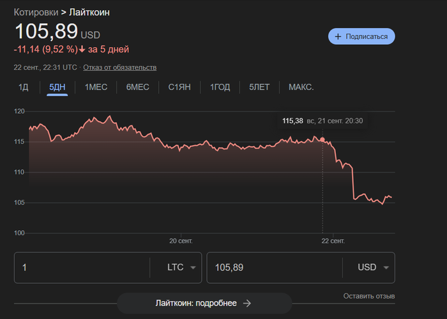
Task: Click the Котировки breadcrumb link
Action: [x=36, y=12]
